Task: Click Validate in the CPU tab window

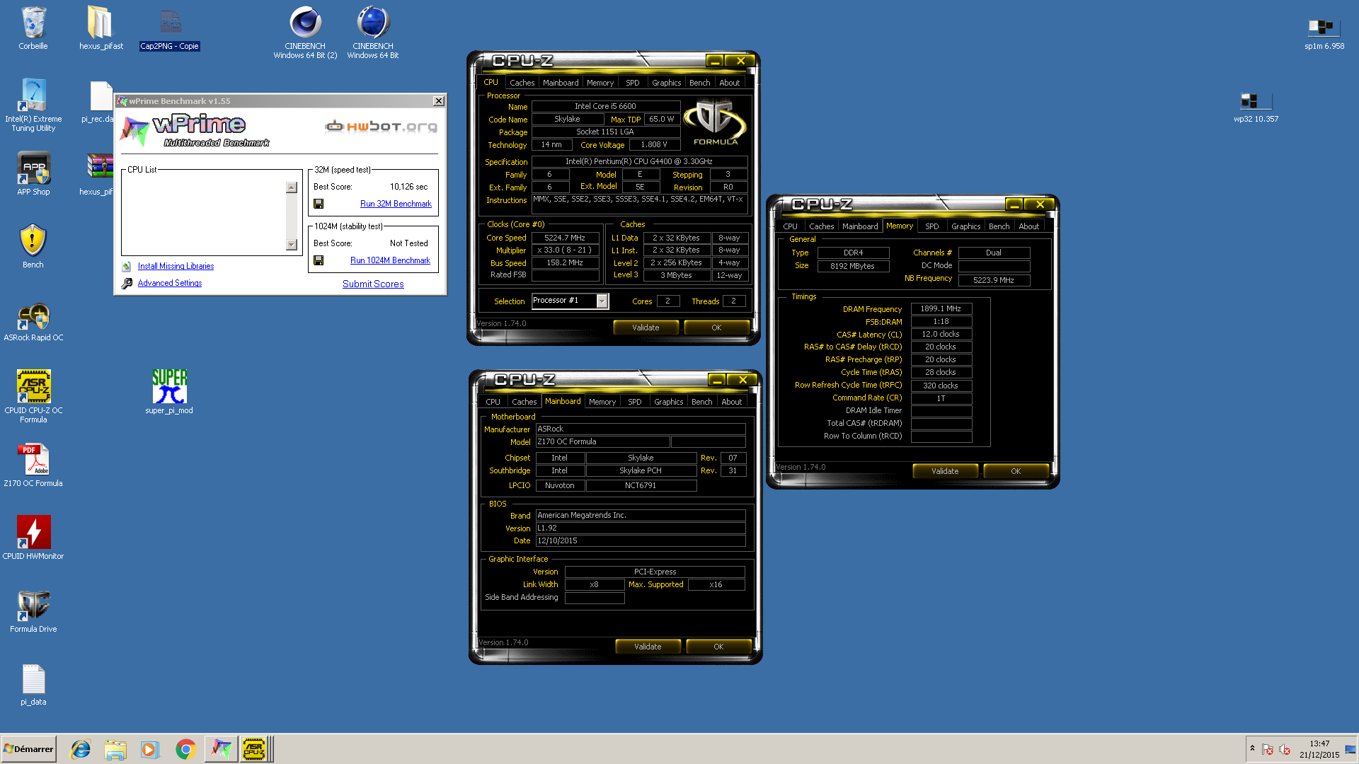Action: [646, 328]
